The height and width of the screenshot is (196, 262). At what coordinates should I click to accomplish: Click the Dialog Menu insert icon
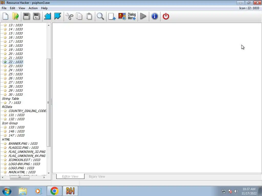pos(132,16)
